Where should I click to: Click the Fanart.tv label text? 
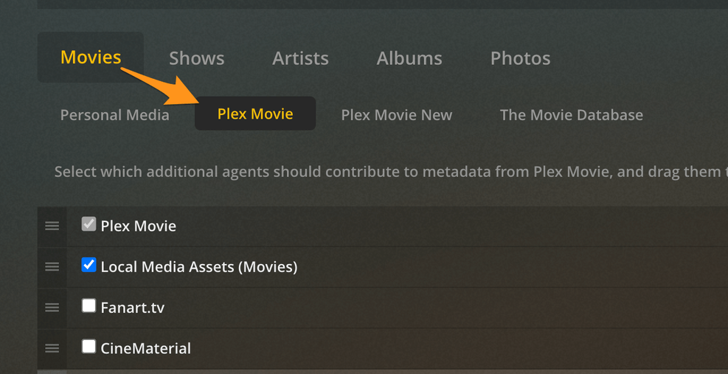[x=133, y=308]
